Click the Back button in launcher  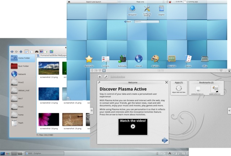pyautogui.click(x=127, y=22)
